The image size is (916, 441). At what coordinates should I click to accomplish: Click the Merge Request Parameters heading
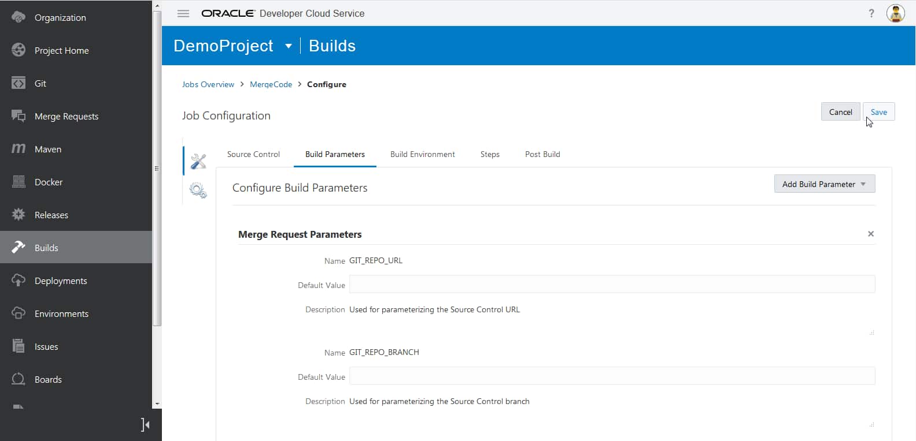coord(300,234)
